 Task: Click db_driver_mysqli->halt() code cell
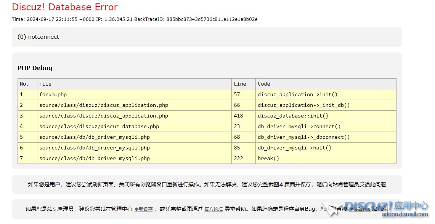(x=294, y=148)
